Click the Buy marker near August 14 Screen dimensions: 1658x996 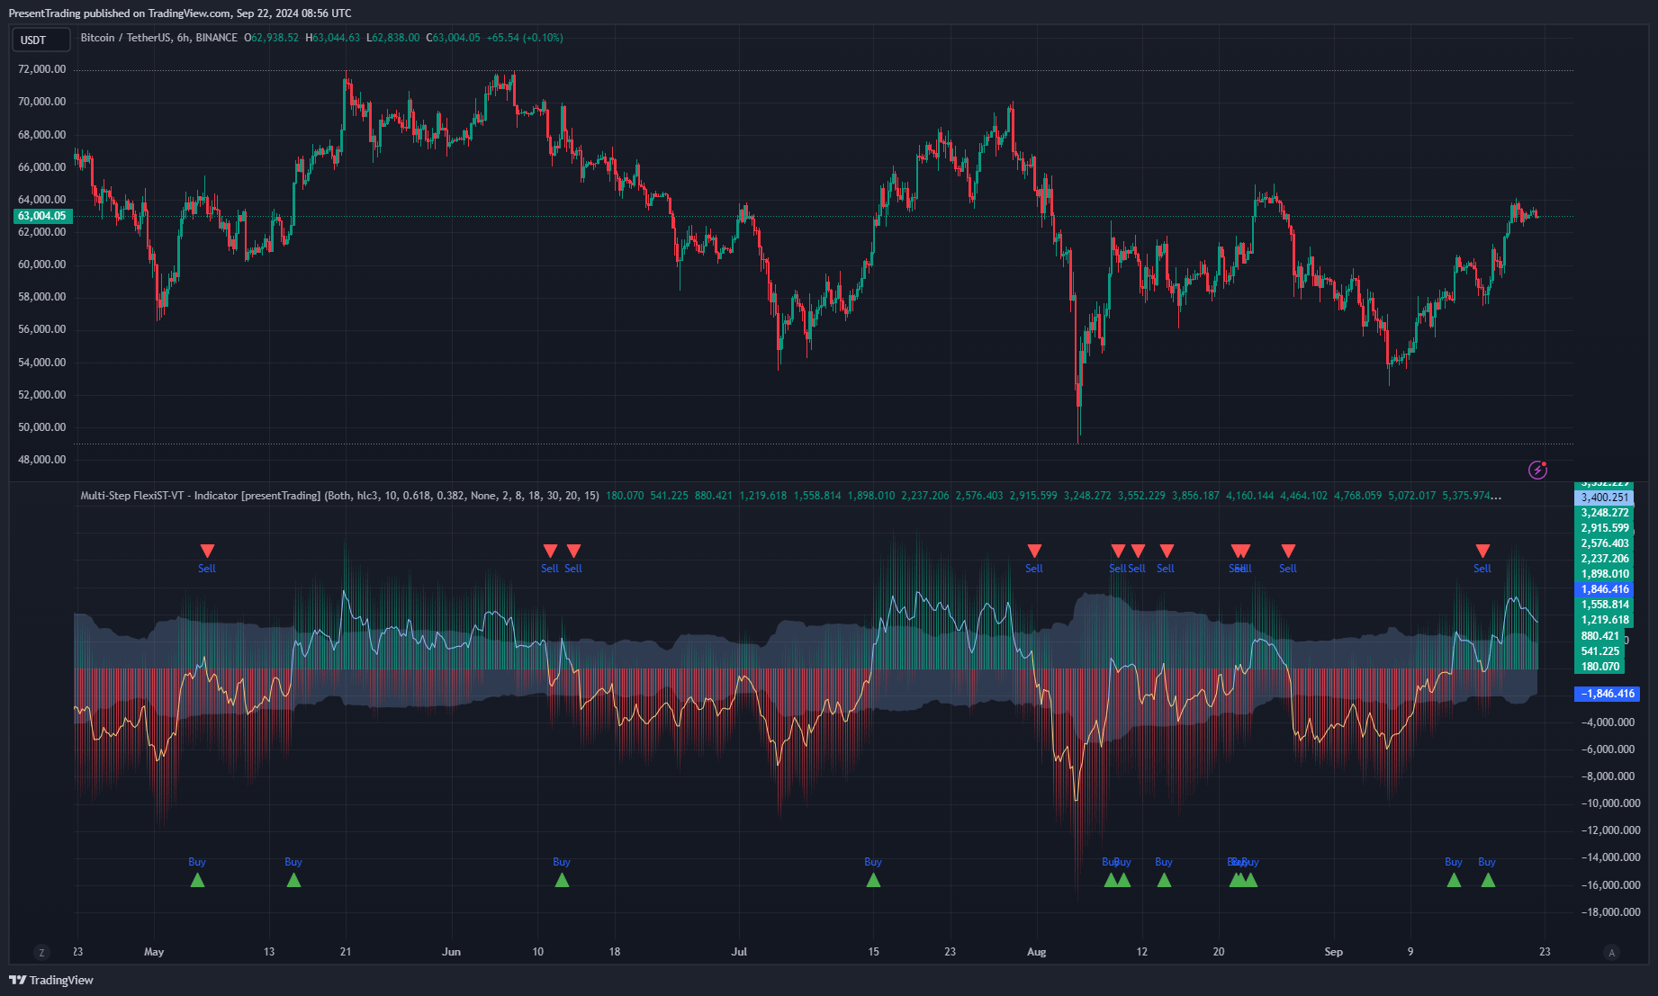click(x=1164, y=880)
